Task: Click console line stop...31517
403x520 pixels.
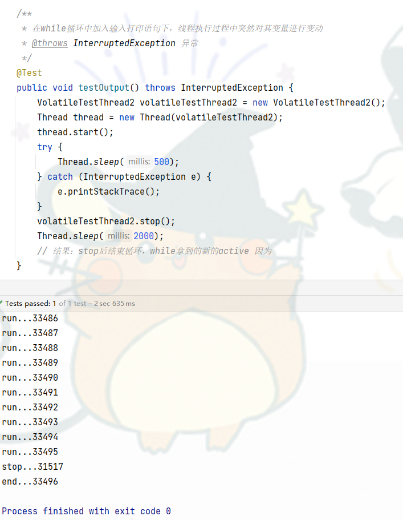Action: [32, 466]
